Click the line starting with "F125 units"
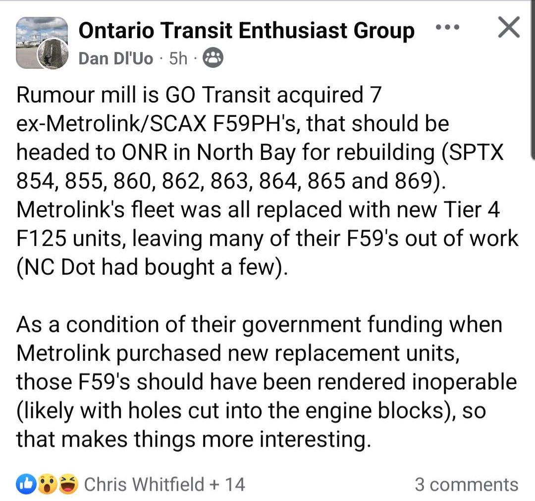Viewport: 535px width, 501px height. coord(267,239)
